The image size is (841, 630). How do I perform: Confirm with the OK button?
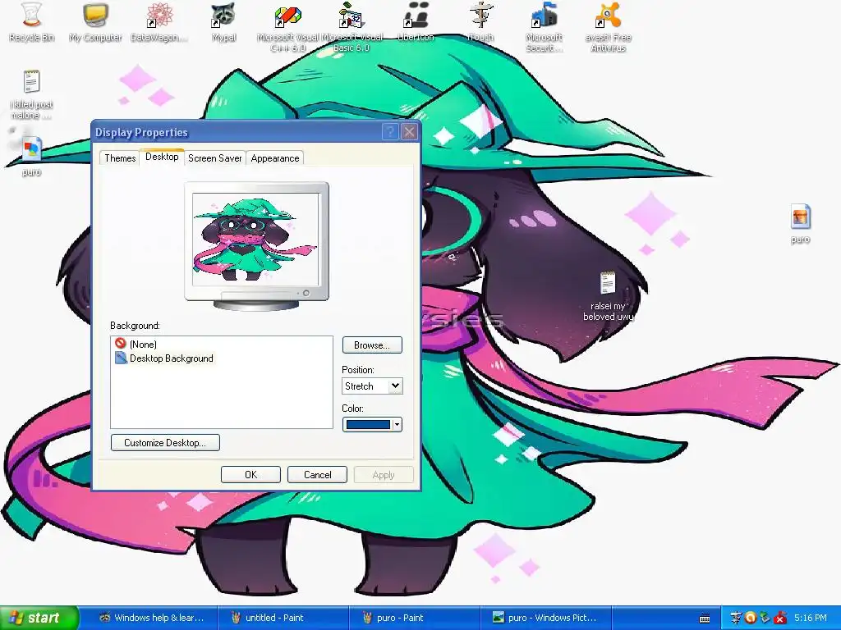[x=250, y=475]
